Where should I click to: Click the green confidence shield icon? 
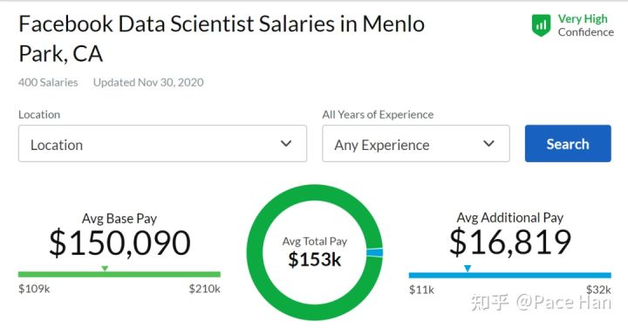point(541,25)
